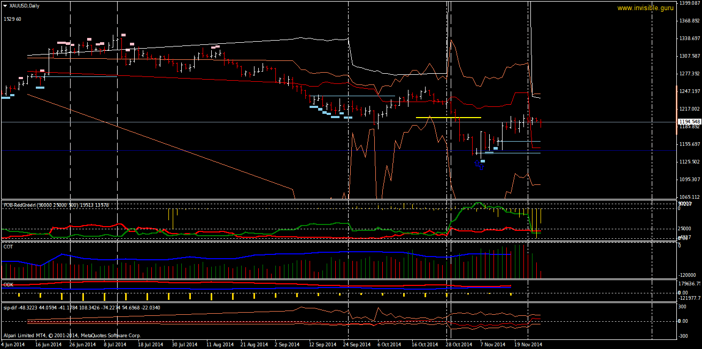The width and height of the screenshot is (702, 349).
Task: Click the -300 value on sip-dif scale
Action: point(683,336)
